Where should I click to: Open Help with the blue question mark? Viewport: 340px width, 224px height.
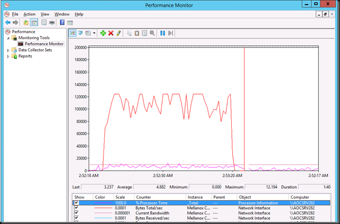62,22
